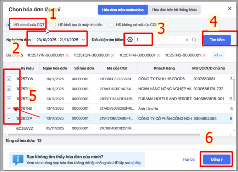Click CQT code 217AD7E07B262F40... cell
The height and width of the screenshot is (172, 238).
click(x=117, y=109)
